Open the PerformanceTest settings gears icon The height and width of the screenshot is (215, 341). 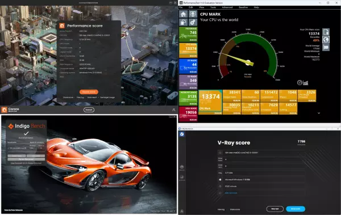[193, 22]
